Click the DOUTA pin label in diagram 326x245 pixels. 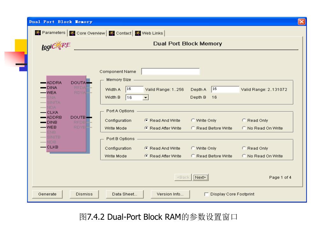[78, 83]
